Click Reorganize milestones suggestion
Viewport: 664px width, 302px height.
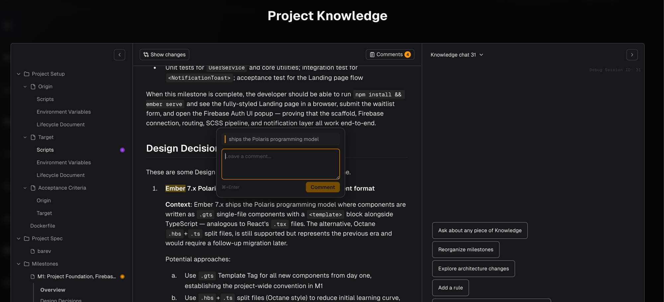[x=465, y=250]
